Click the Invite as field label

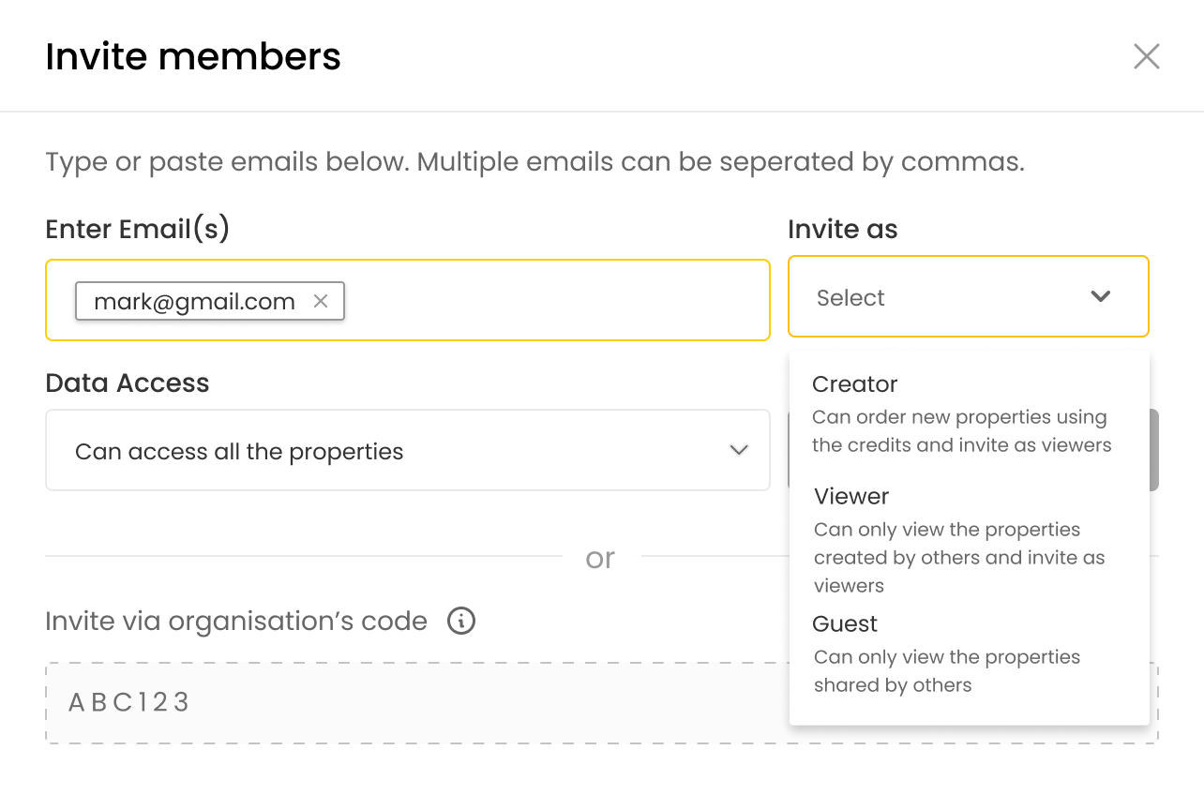point(842,229)
